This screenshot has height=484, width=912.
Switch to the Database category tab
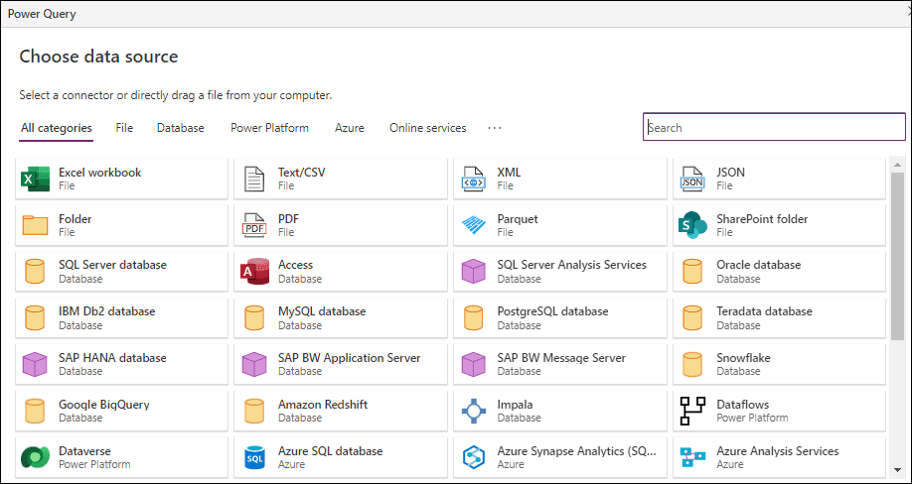click(x=180, y=128)
